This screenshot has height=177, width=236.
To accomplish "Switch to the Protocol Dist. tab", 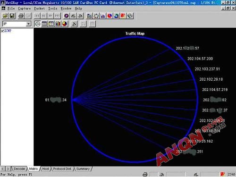I will (x=62, y=169).
